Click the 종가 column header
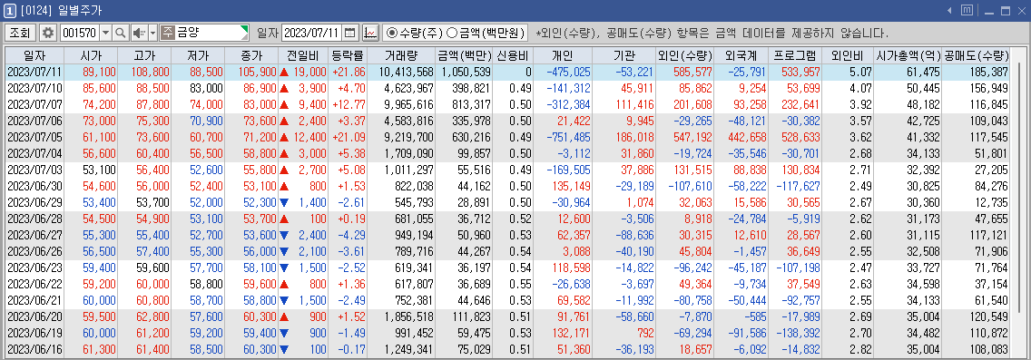Screen dimensions: 1031x360 (251, 56)
